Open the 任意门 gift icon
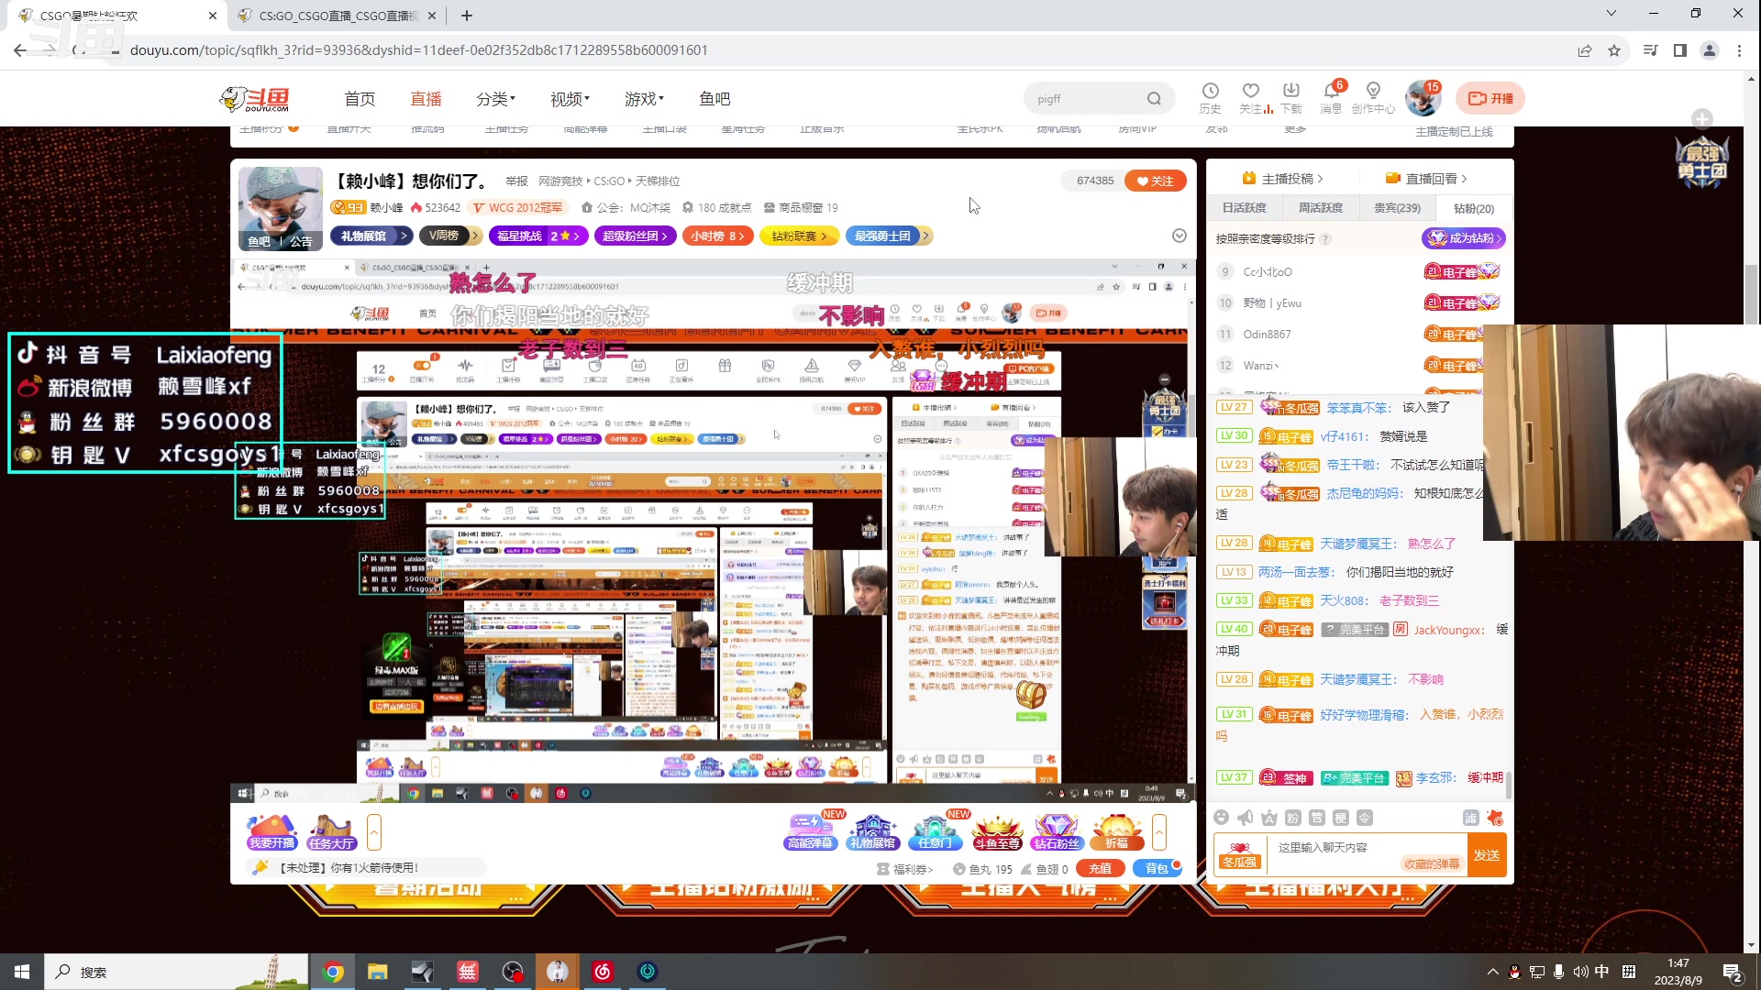The width and height of the screenshot is (1761, 990). click(935, 832)
